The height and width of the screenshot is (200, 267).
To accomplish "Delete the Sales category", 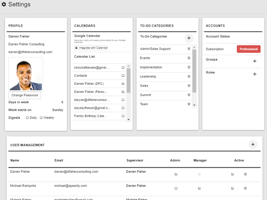I will (189, 86).
